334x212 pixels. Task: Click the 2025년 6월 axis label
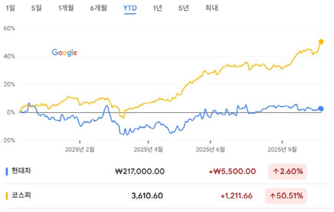[x=210, y=149]
